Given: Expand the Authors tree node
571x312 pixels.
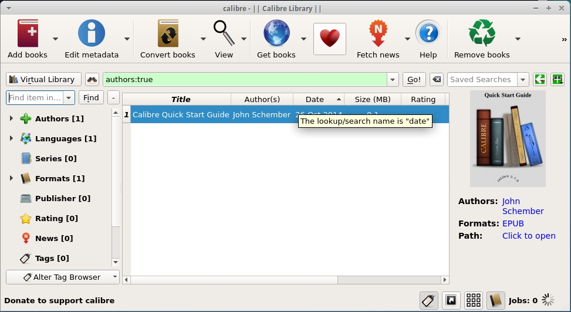Looking at the screenshot, I should pos(11,118).
